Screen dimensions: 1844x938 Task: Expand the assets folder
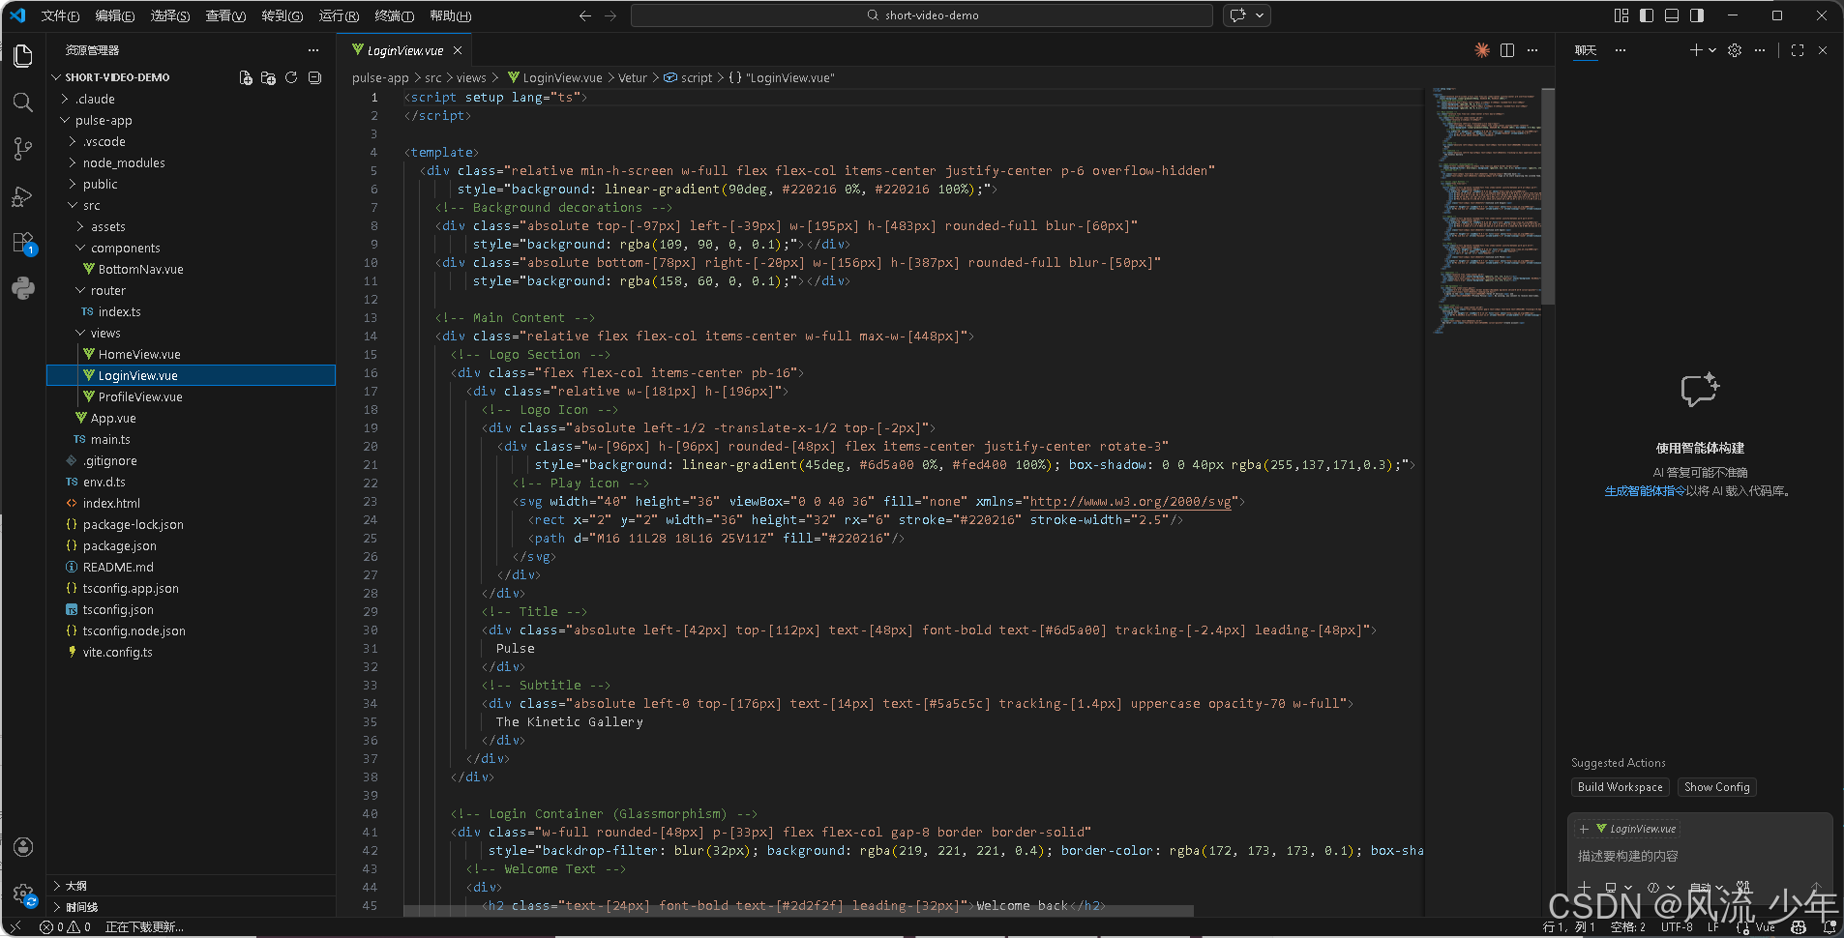pyautogui.click(x=191, y=226)
